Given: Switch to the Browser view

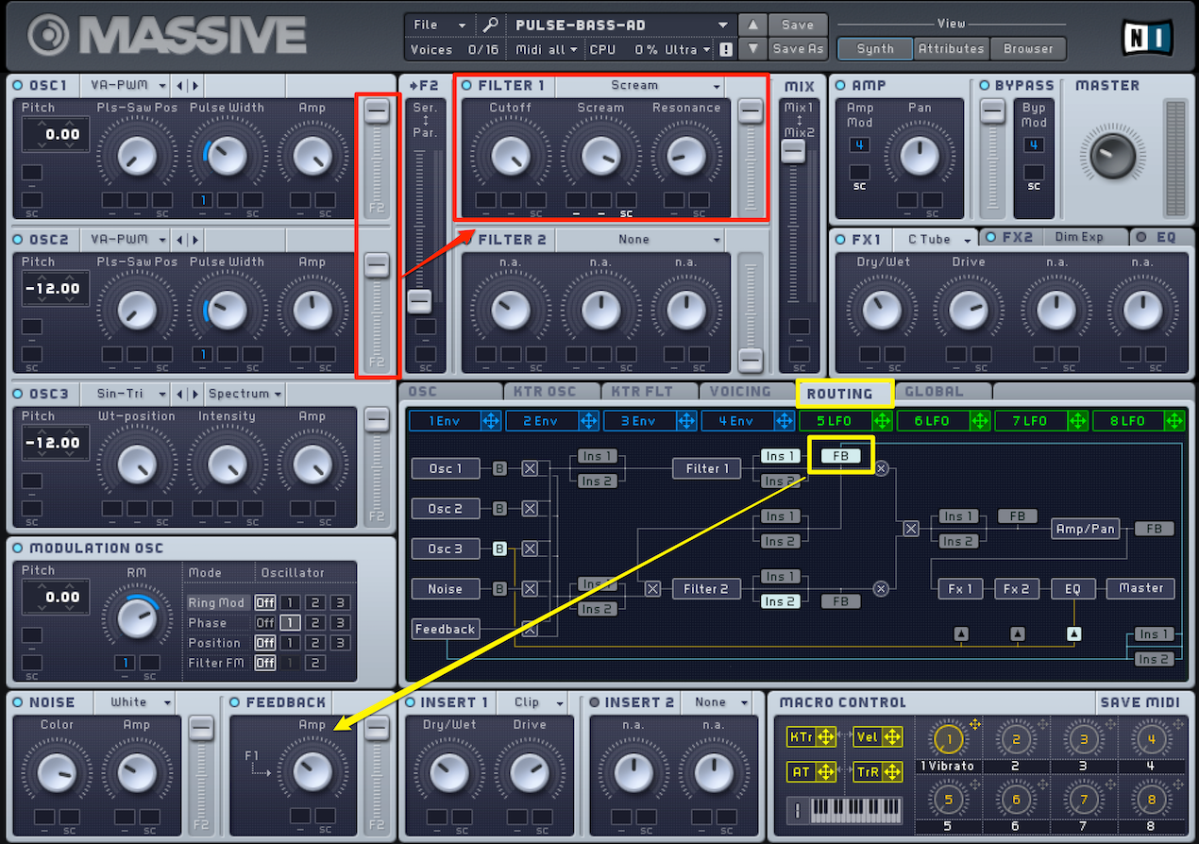Looking at the screenshot, I should 1028,49.
